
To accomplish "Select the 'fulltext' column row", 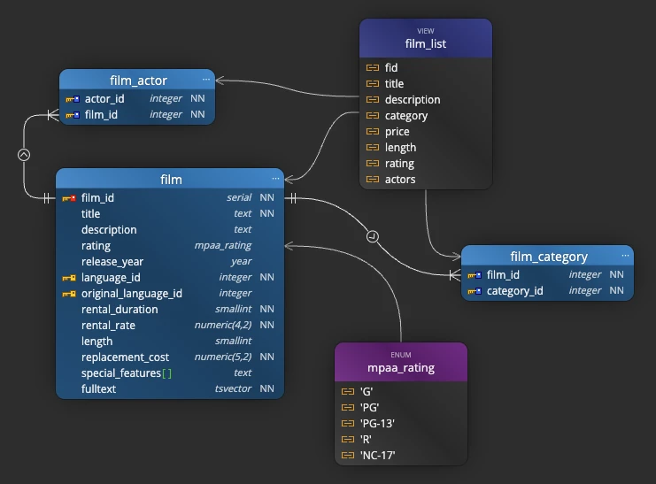I will tap(170, 388).
